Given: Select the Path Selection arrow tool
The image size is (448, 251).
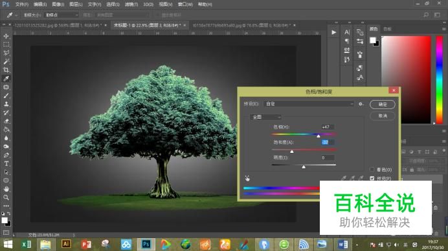Looking at the screenshot, I should point(6,172).
